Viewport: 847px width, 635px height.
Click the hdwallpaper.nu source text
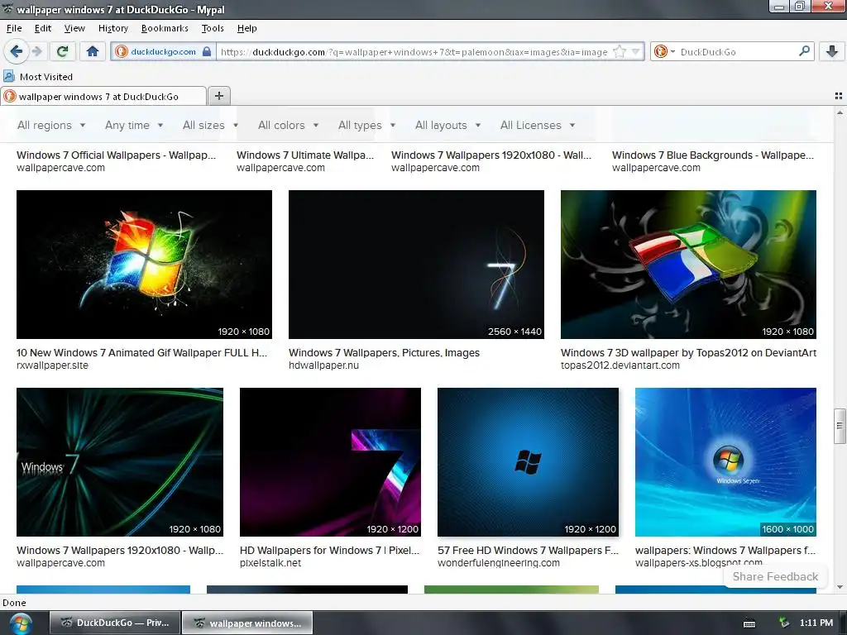323,365
